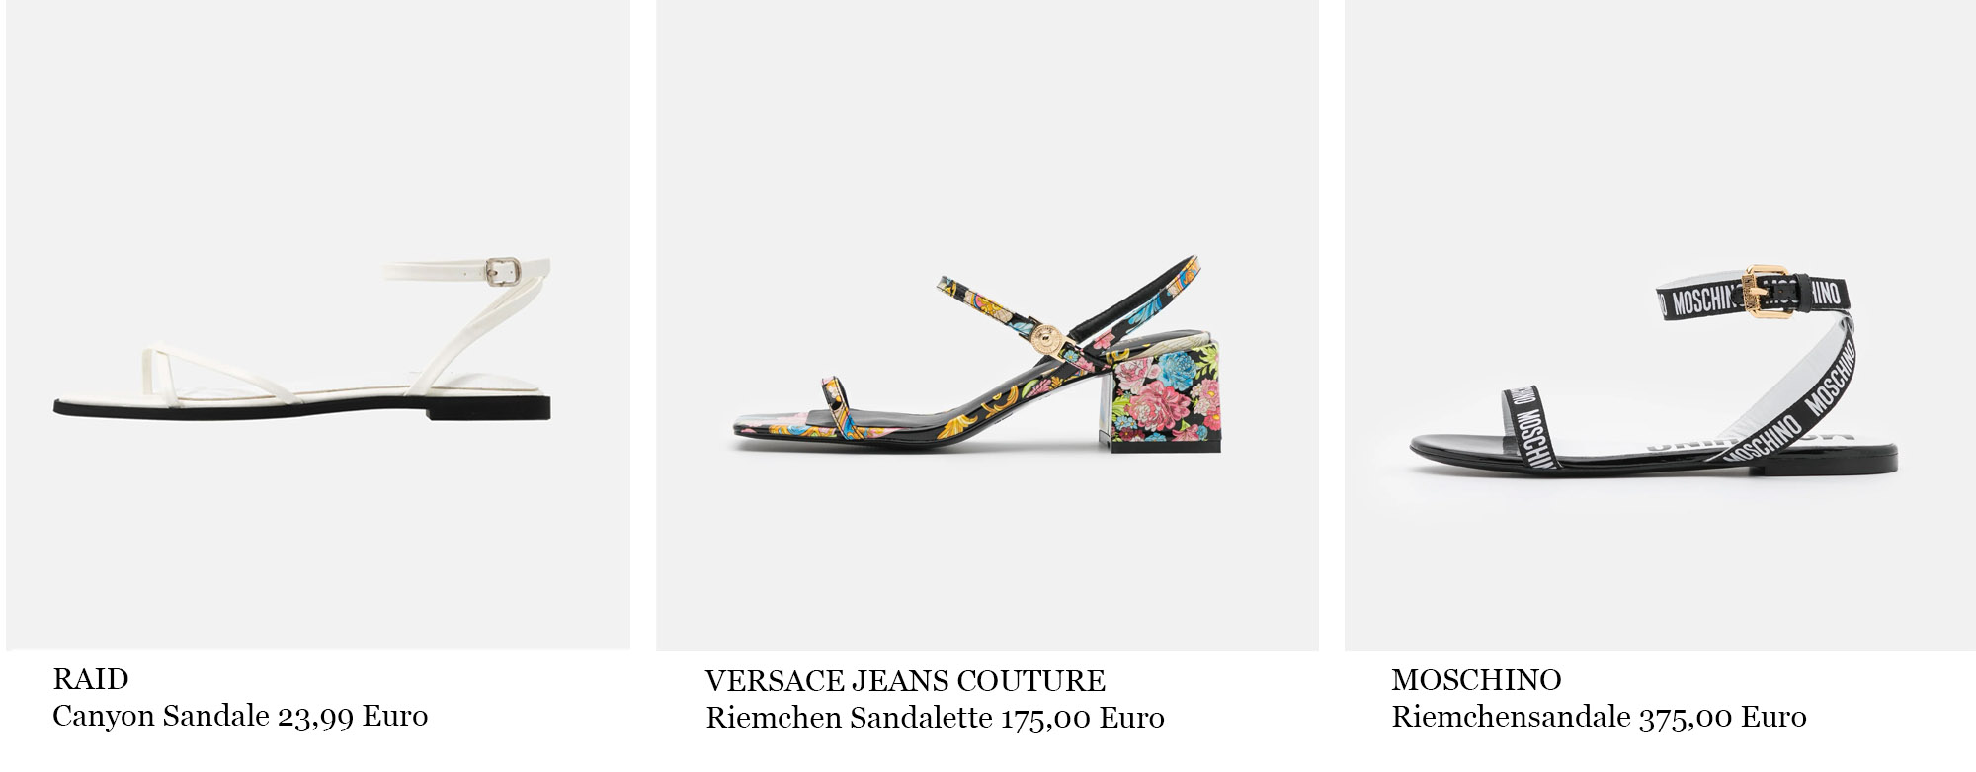1976x772 pixels.
Task: Click the Canyon Sandale 23,99 Euro text
Action: (x=240, y=716)
